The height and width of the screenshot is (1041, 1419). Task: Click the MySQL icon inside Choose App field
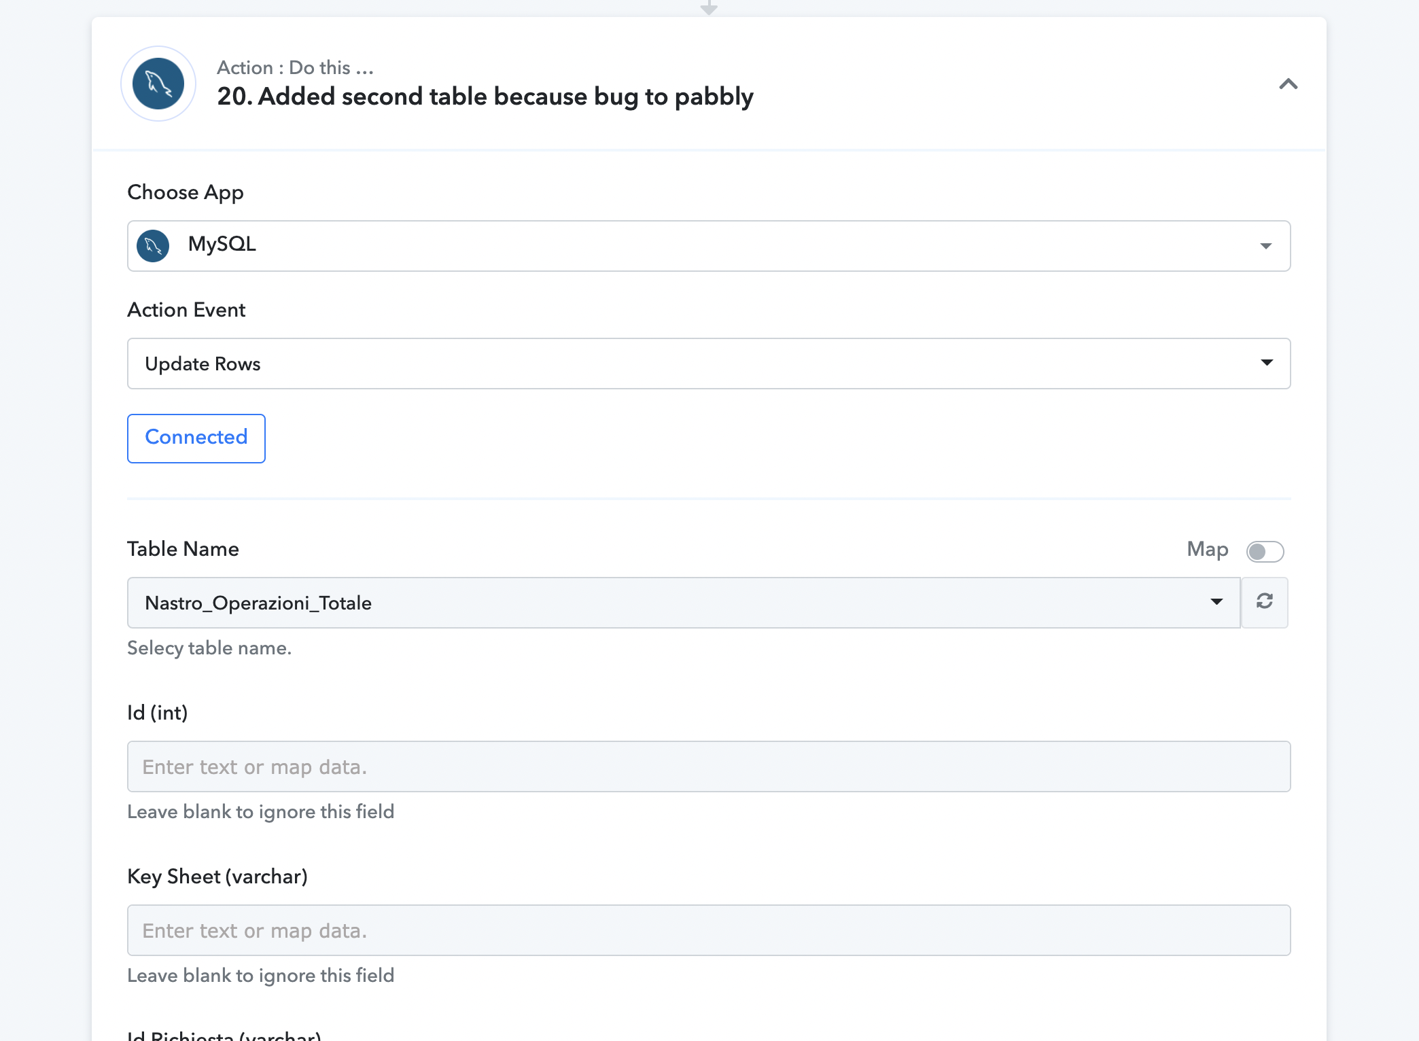[x=153, y=245]
